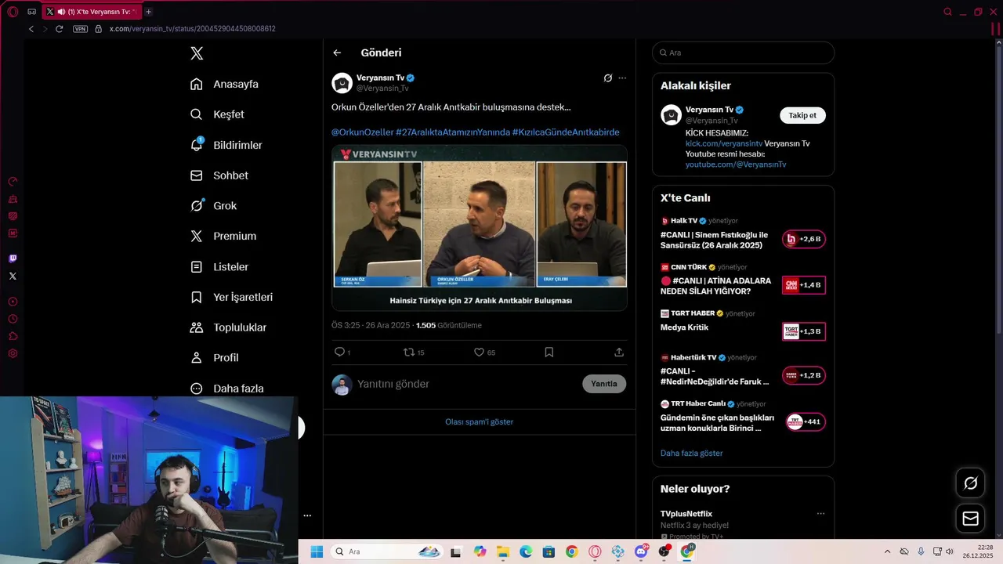Open Keşfet explore page
Viewport: 1003px width, 564px height.
(x=217, y=114)
